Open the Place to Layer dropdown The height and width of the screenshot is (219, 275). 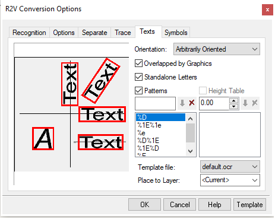pyautogui.click(x=230, y=180)
